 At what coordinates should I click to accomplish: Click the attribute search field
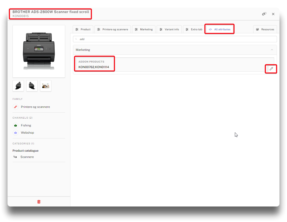point(175,39)
